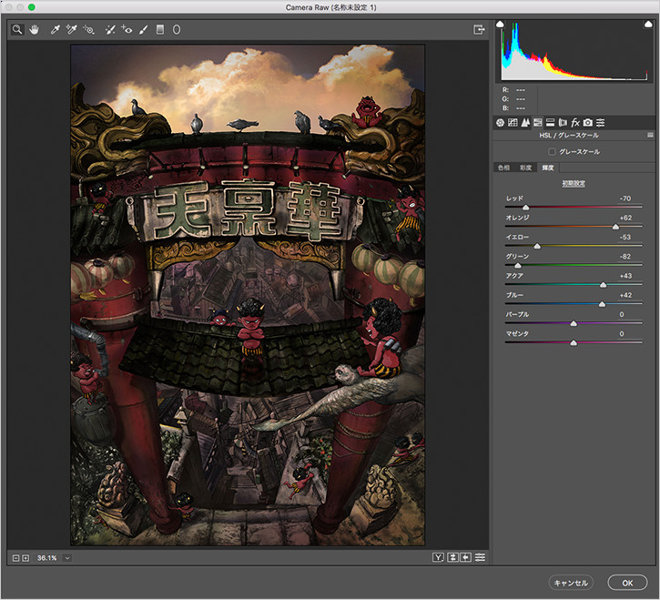
Task: Click the green window zoom button
Action: [x=32, y=7]
